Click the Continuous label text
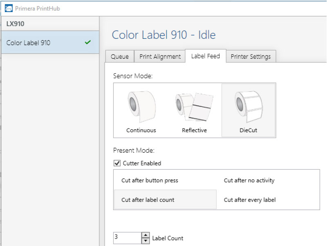This screenshot has height=246, width=327. [x=141, y=130]
